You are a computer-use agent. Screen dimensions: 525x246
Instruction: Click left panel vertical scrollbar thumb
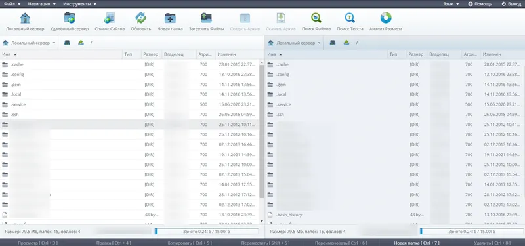(x=261, y=131)
